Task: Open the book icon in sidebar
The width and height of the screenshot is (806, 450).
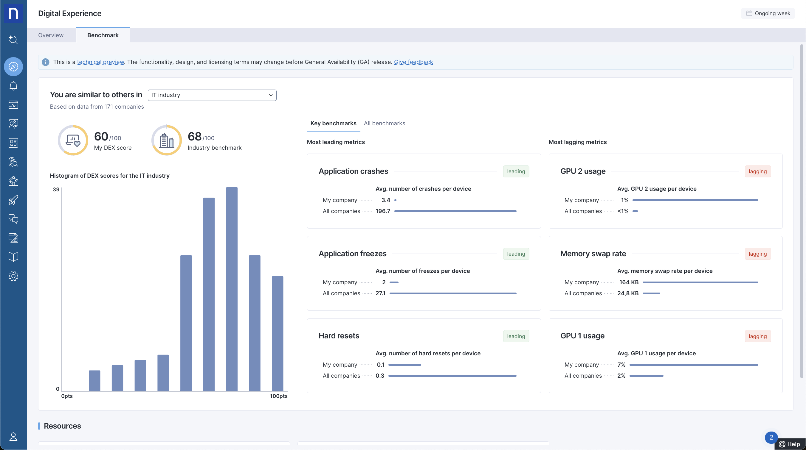Action: click(13, 257)
